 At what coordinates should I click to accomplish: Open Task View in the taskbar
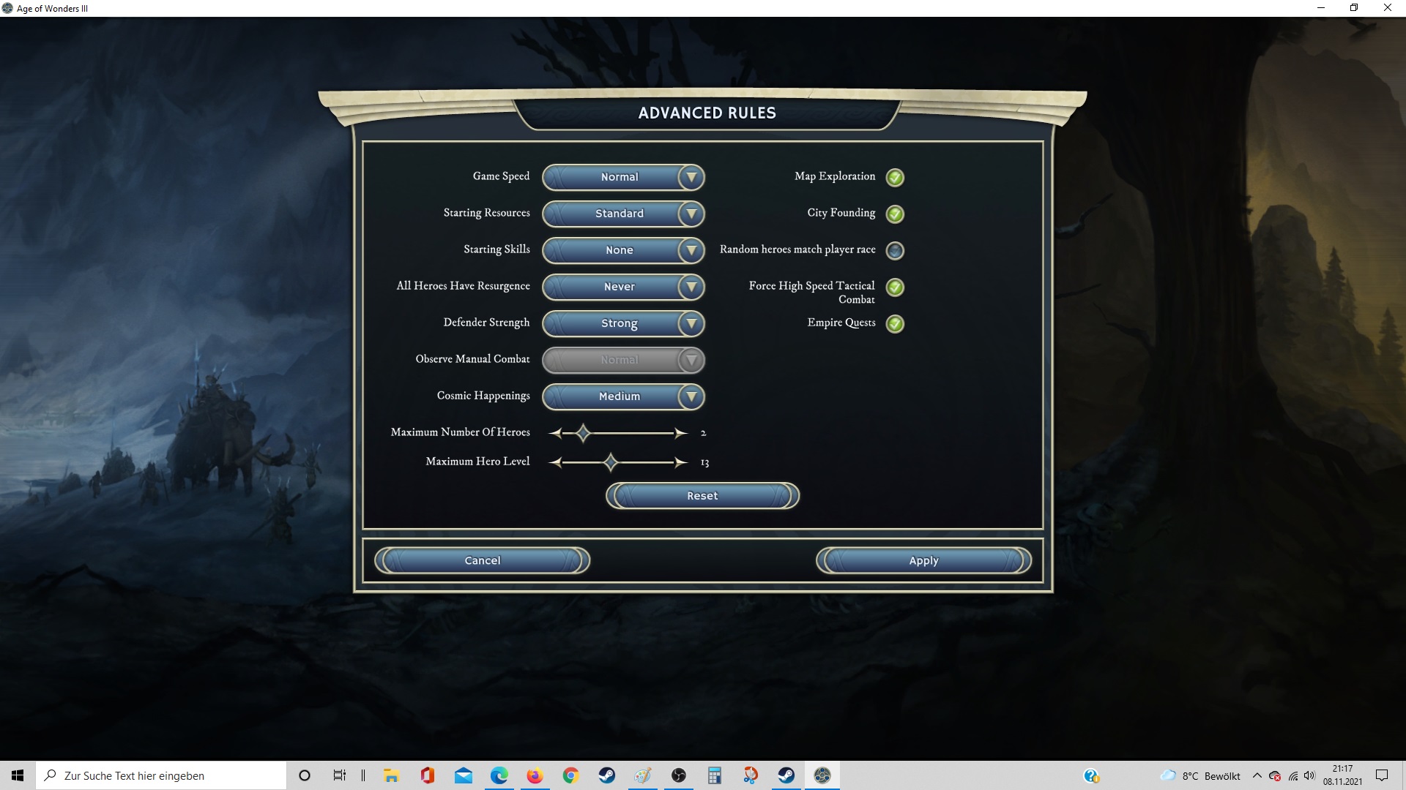[340, 775]
